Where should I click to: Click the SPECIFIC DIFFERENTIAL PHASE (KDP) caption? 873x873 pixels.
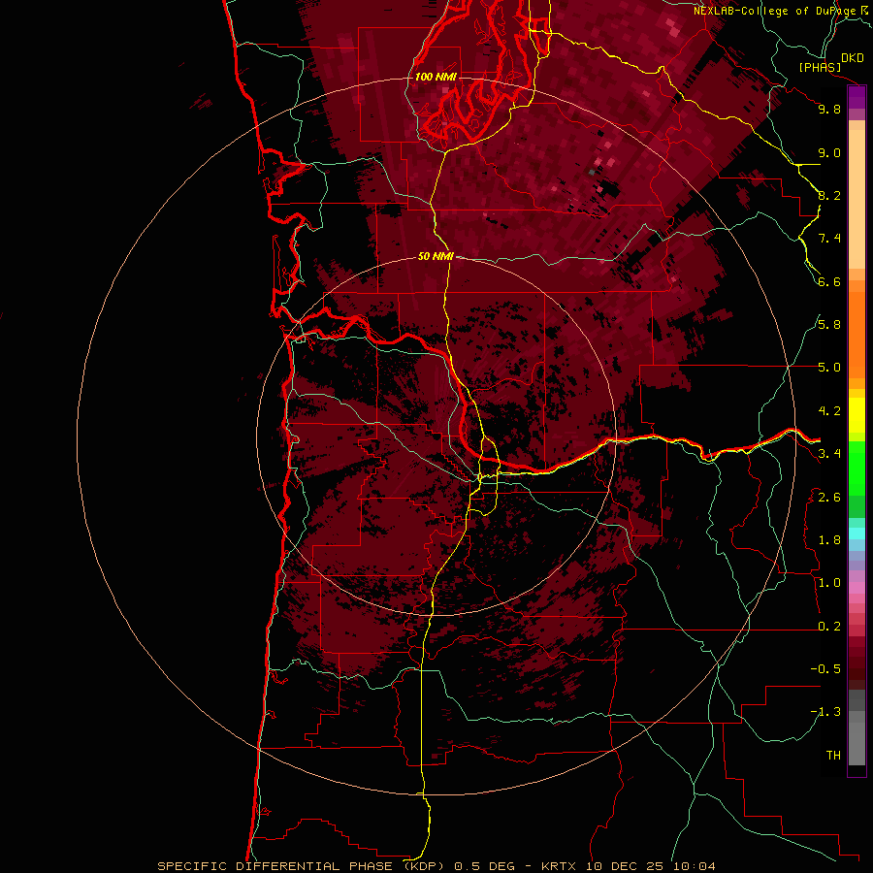[x=299, y=866]
